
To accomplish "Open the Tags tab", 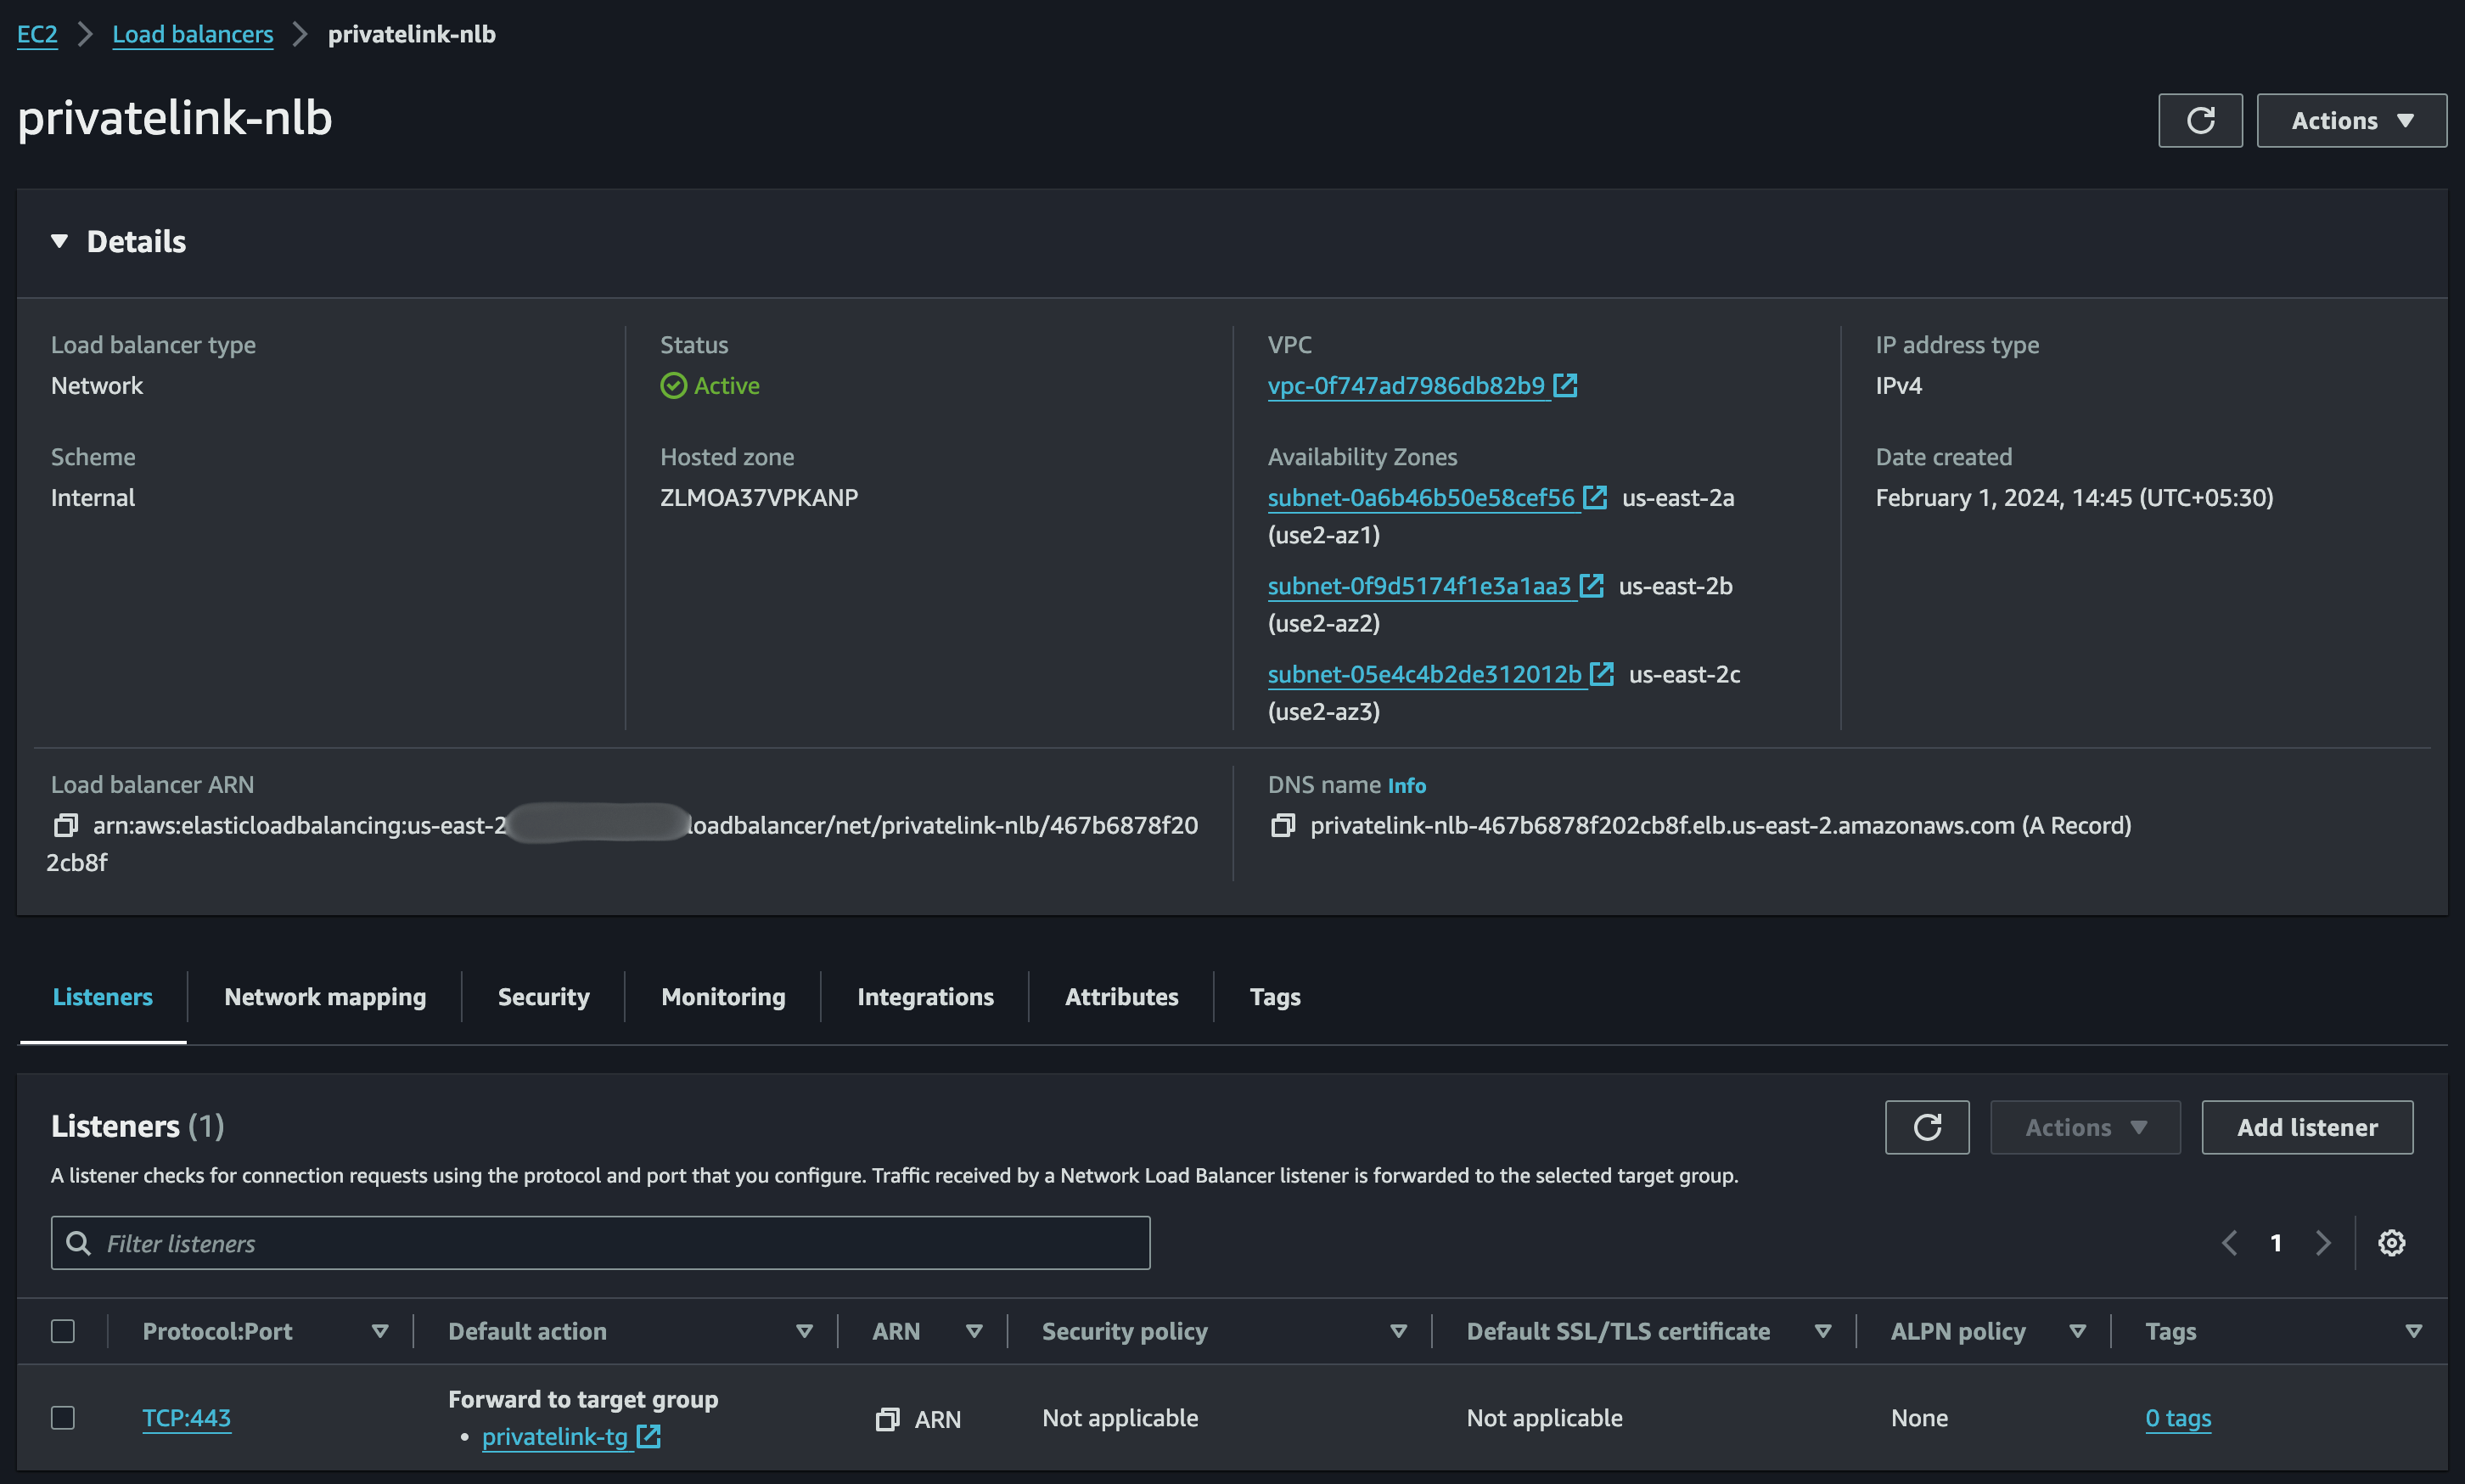I will pos(1274,997).
